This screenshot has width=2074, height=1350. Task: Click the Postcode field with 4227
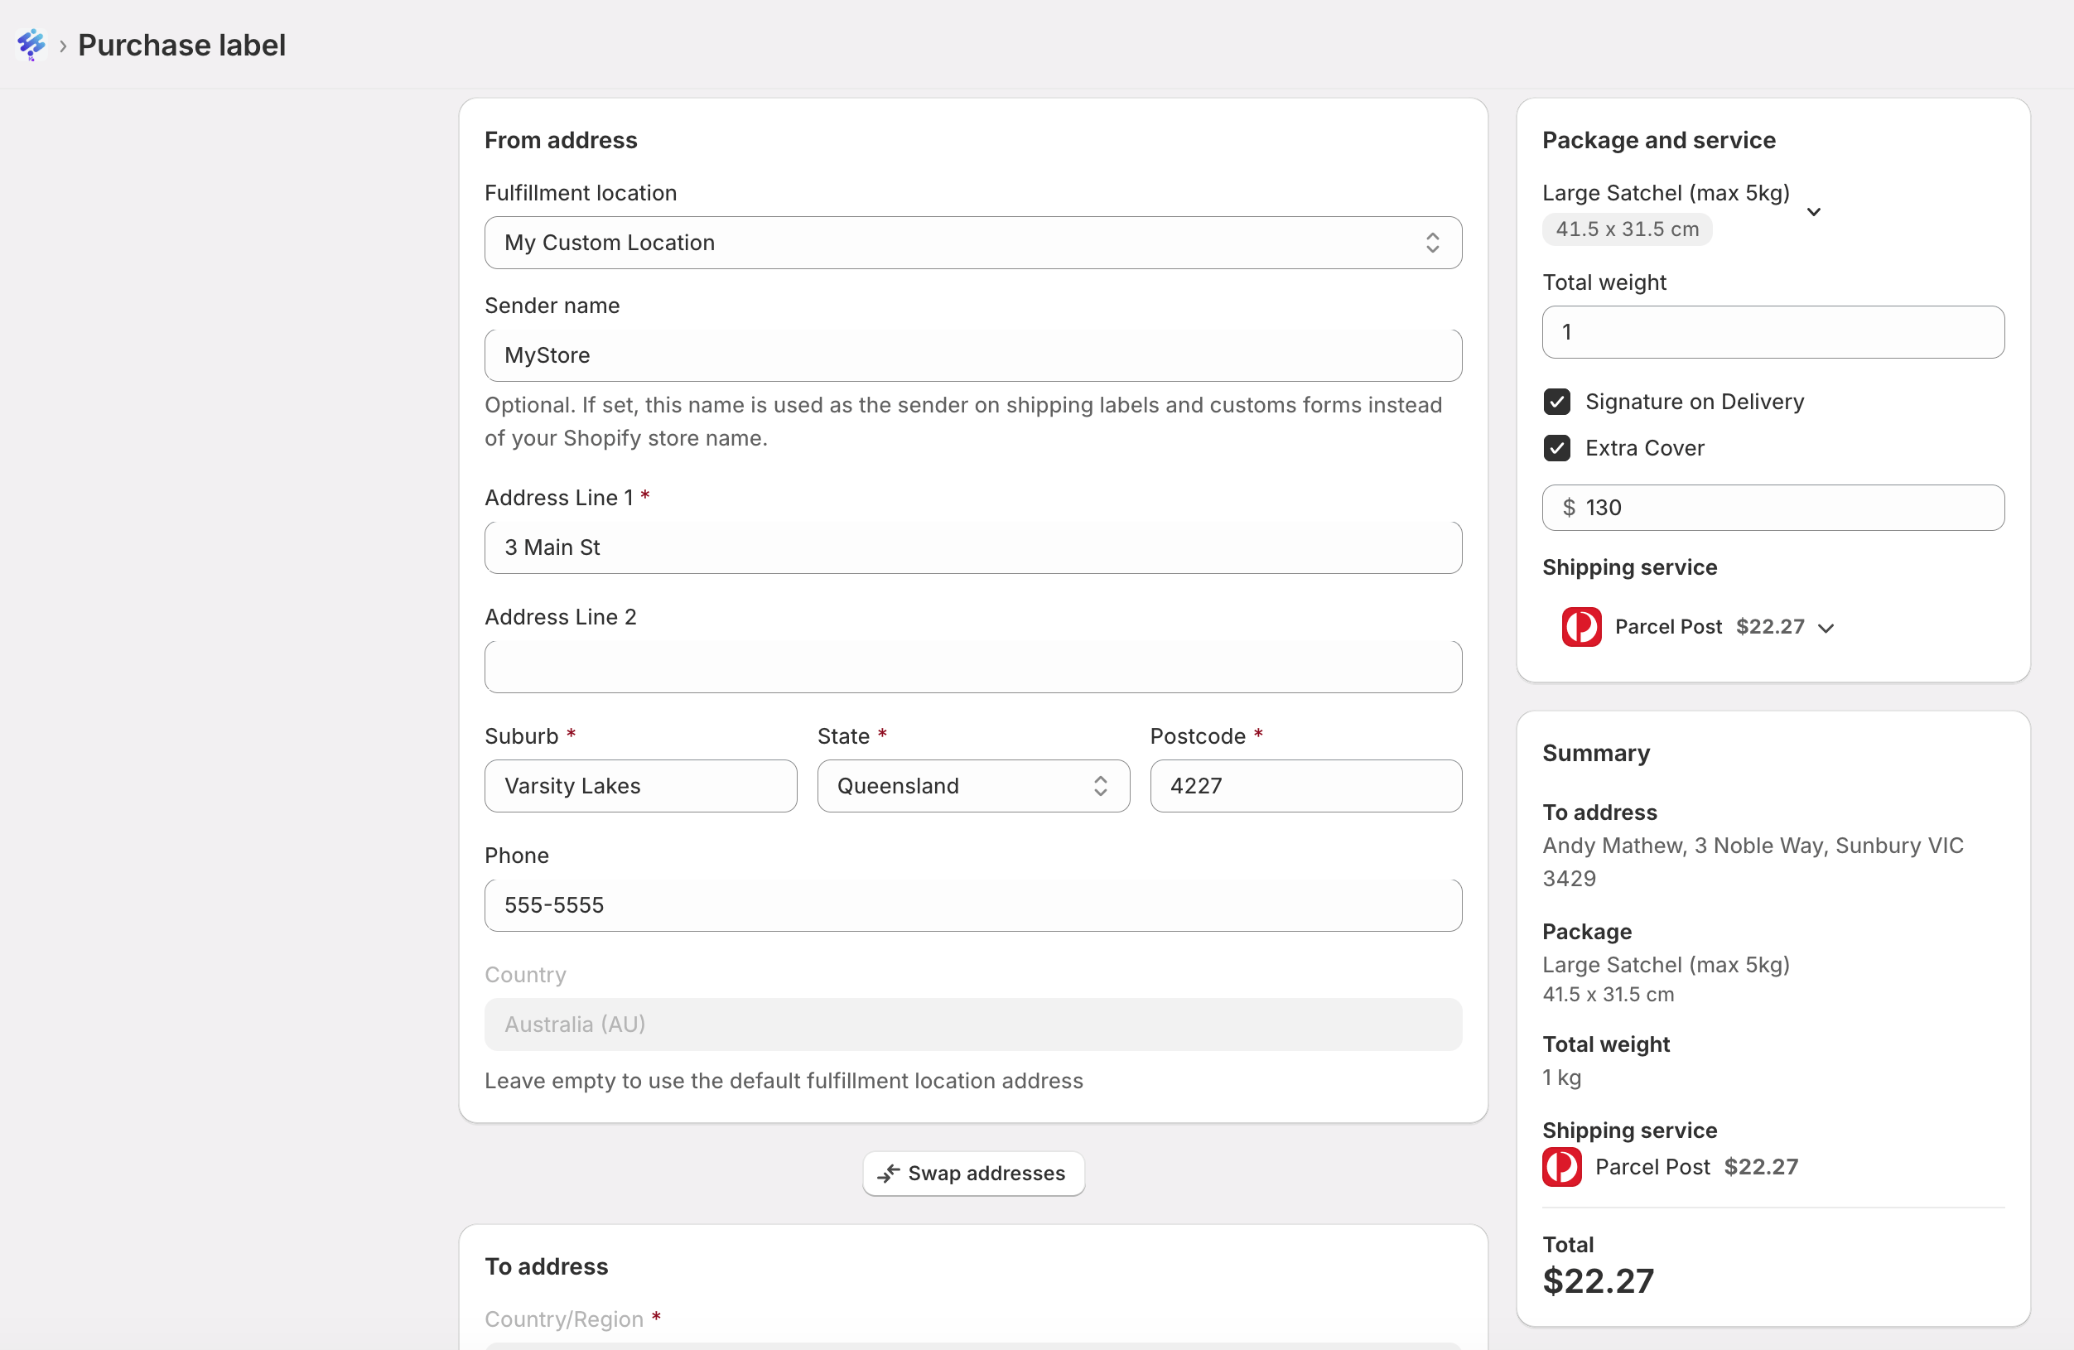click(1305, 786)
